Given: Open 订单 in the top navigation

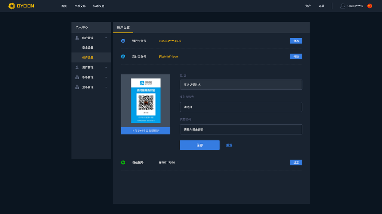Looking at the screenshot, I should coord(321,6).
